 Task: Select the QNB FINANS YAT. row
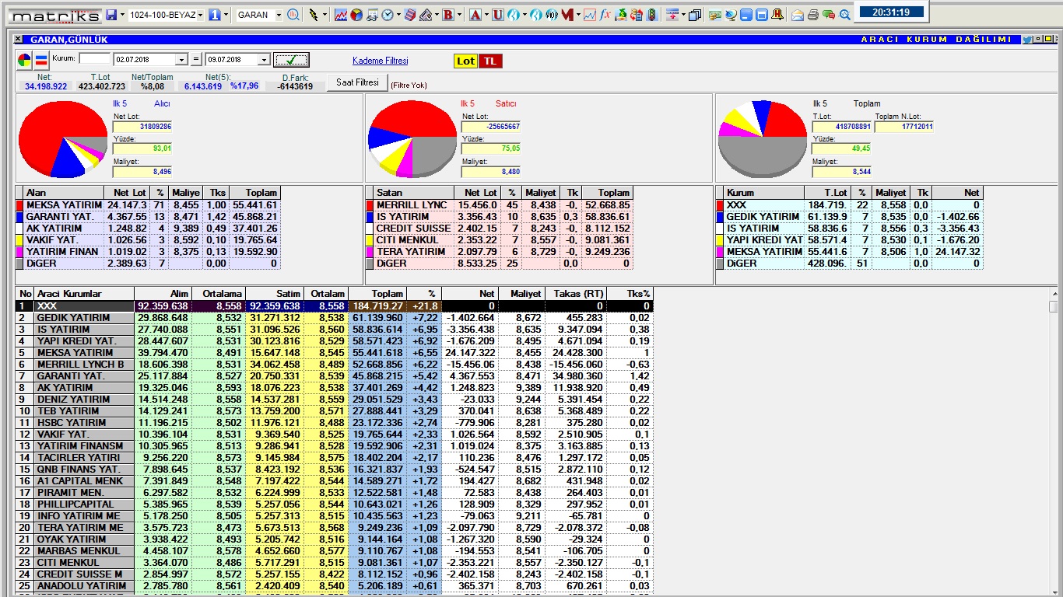335,470
